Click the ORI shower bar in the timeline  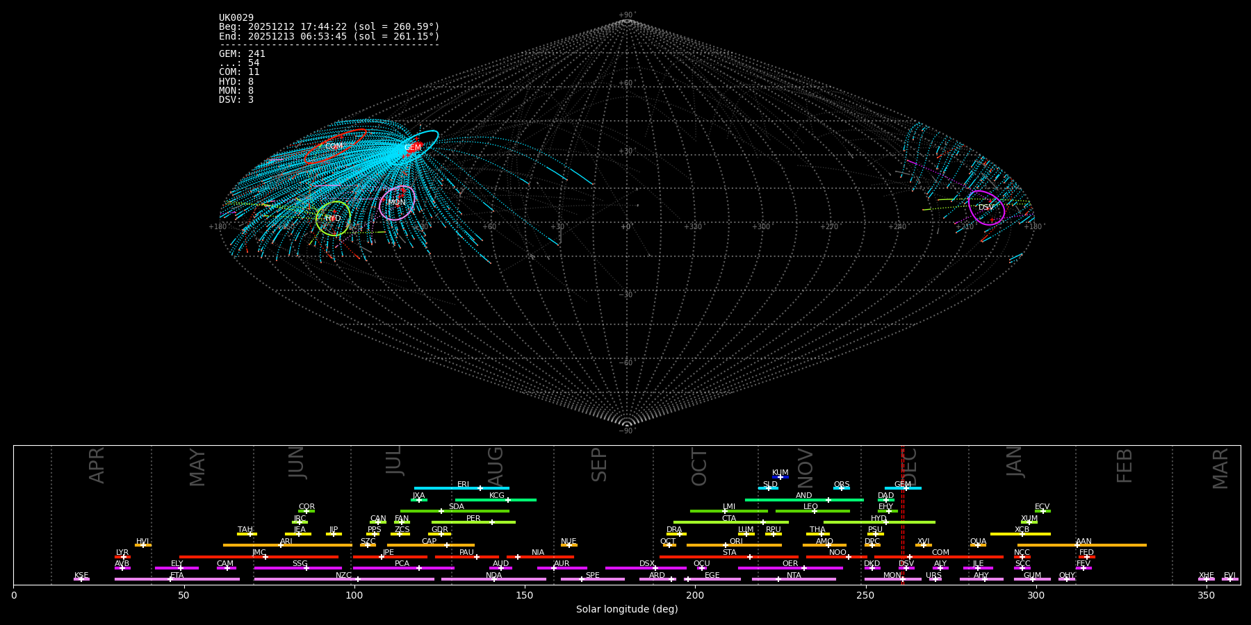pos(734,545)
